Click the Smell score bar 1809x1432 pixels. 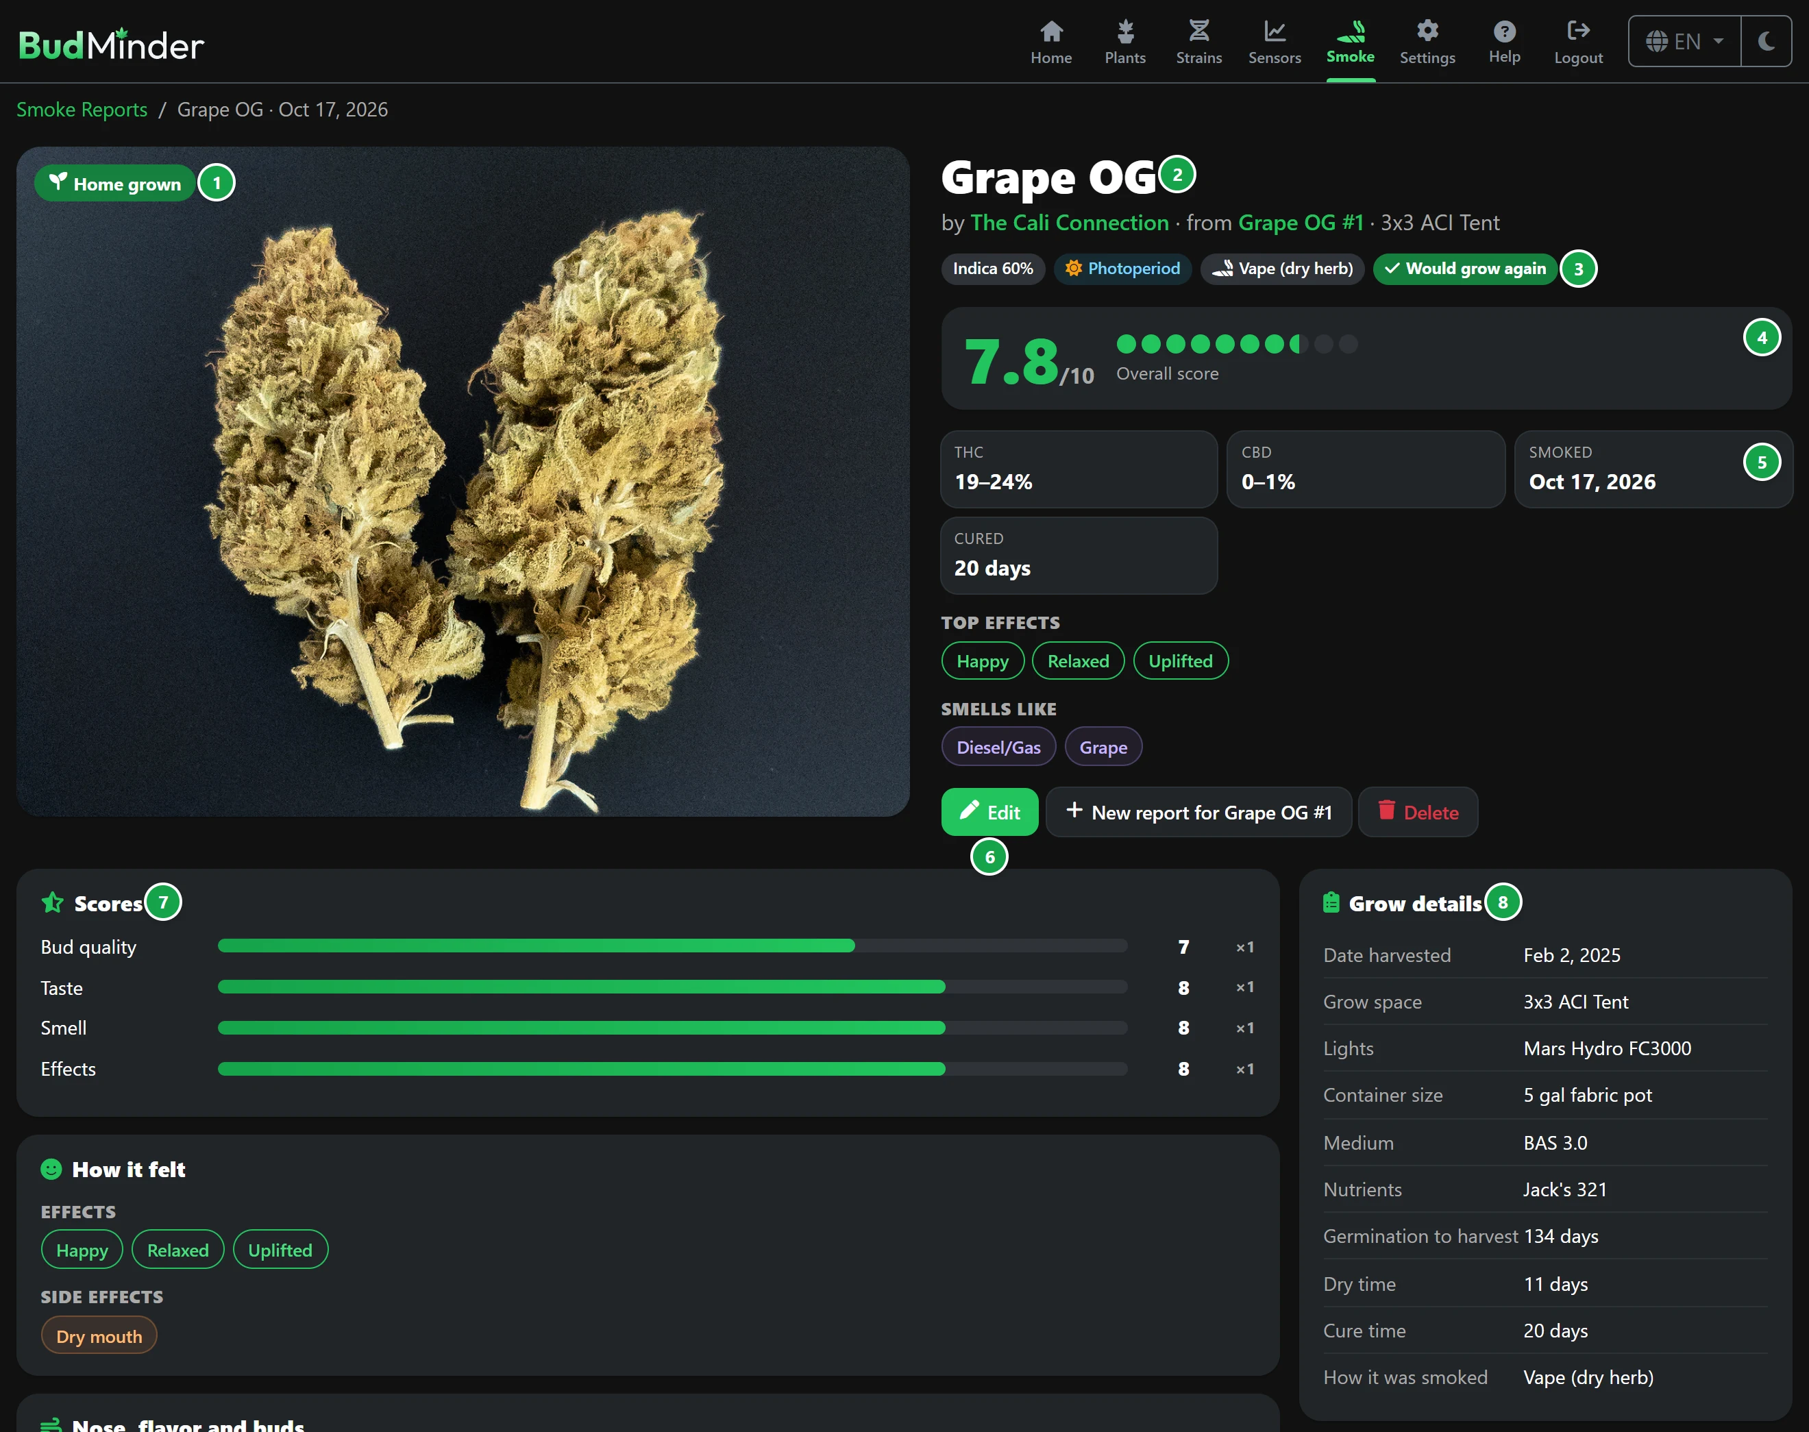click(672, 1028)
